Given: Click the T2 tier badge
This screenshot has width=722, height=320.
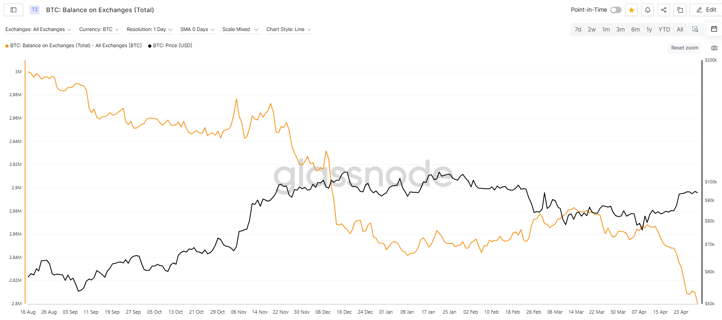Looking at the screenshot, I should pos(35,10).
